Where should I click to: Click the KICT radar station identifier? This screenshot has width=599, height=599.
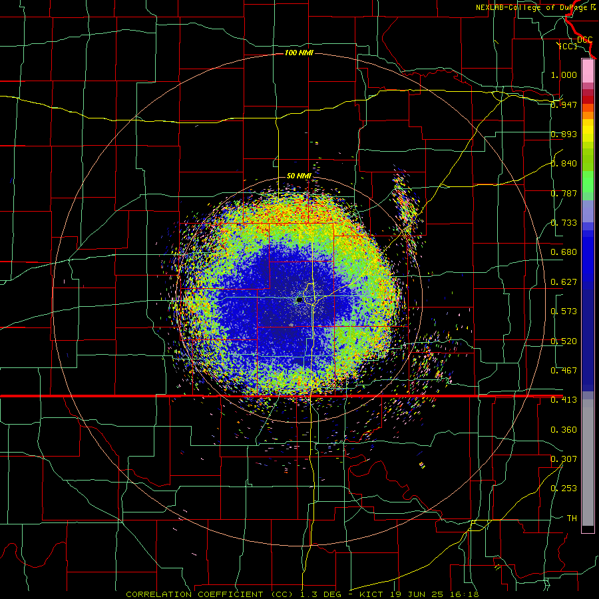click(373, 594)
